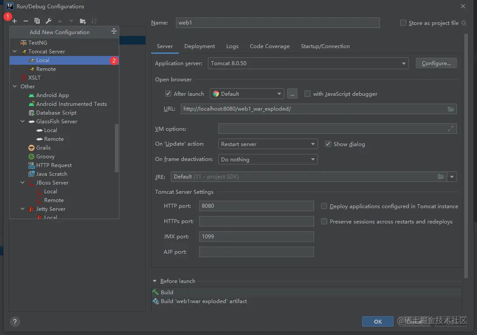Open the help question mark button
477x335 pixels.
click(x=15, y=321)
